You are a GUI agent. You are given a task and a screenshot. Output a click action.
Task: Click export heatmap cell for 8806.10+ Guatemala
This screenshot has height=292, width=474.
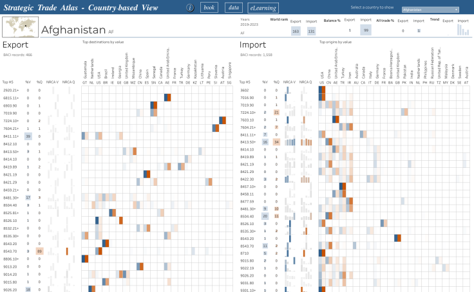[84, 259]
